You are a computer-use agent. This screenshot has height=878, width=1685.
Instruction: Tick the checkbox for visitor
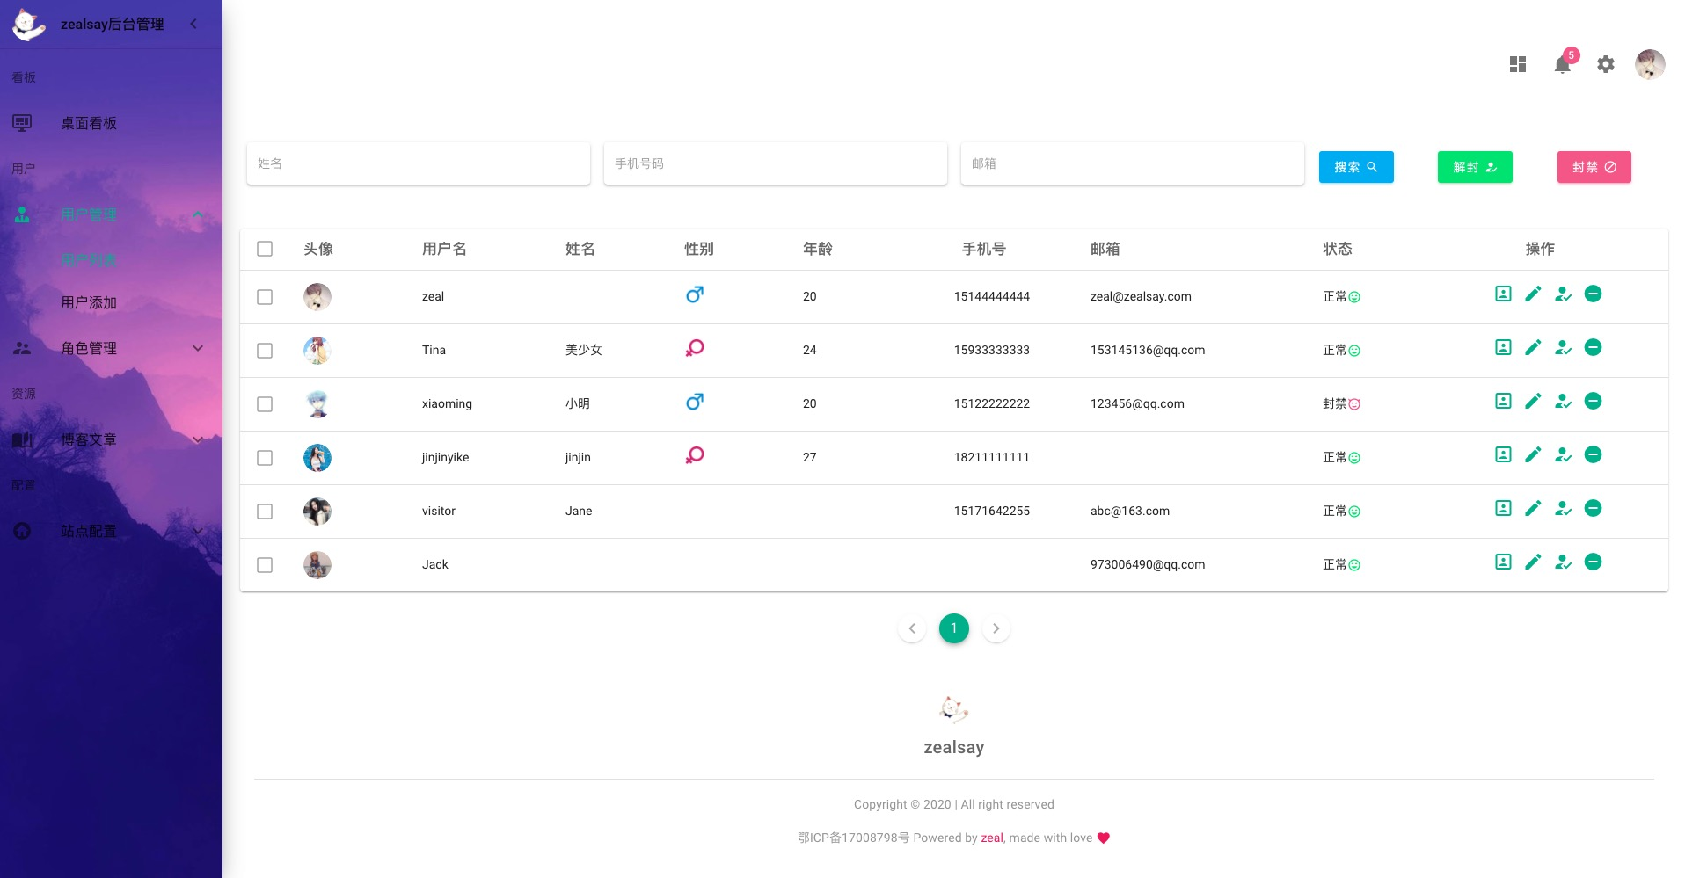pos(265,512)
